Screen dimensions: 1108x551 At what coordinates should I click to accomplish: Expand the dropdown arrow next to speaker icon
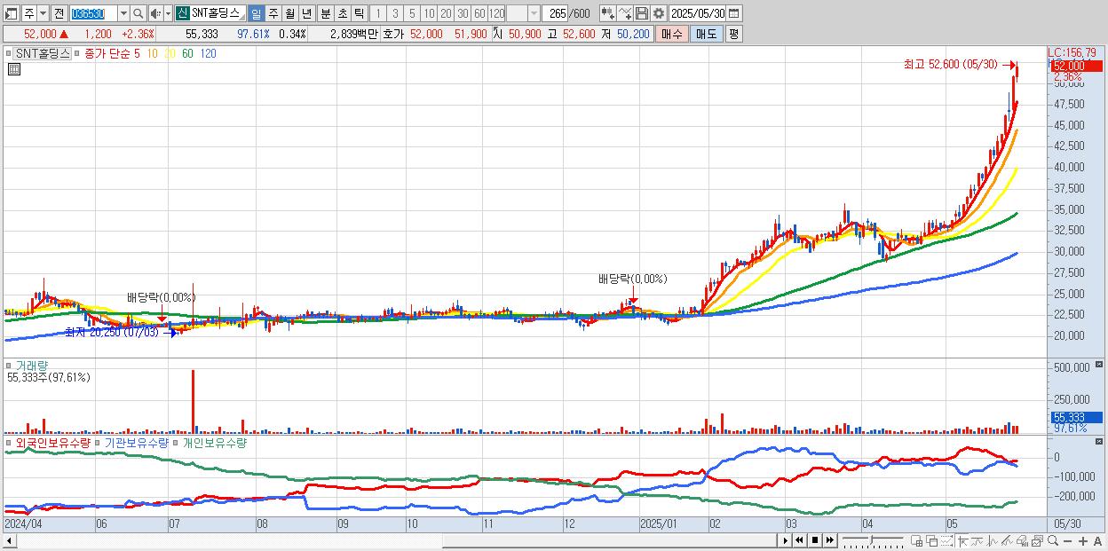(168, 13)
